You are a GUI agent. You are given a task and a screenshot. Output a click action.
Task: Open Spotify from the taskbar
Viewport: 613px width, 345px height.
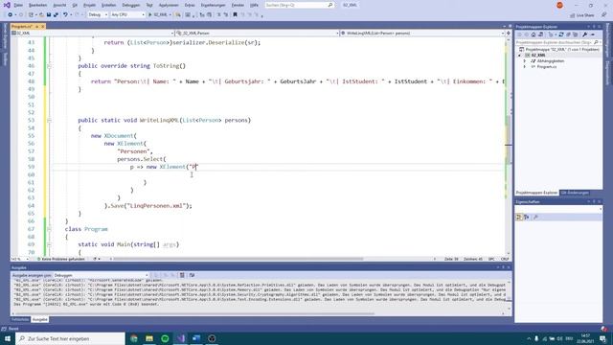165,338
